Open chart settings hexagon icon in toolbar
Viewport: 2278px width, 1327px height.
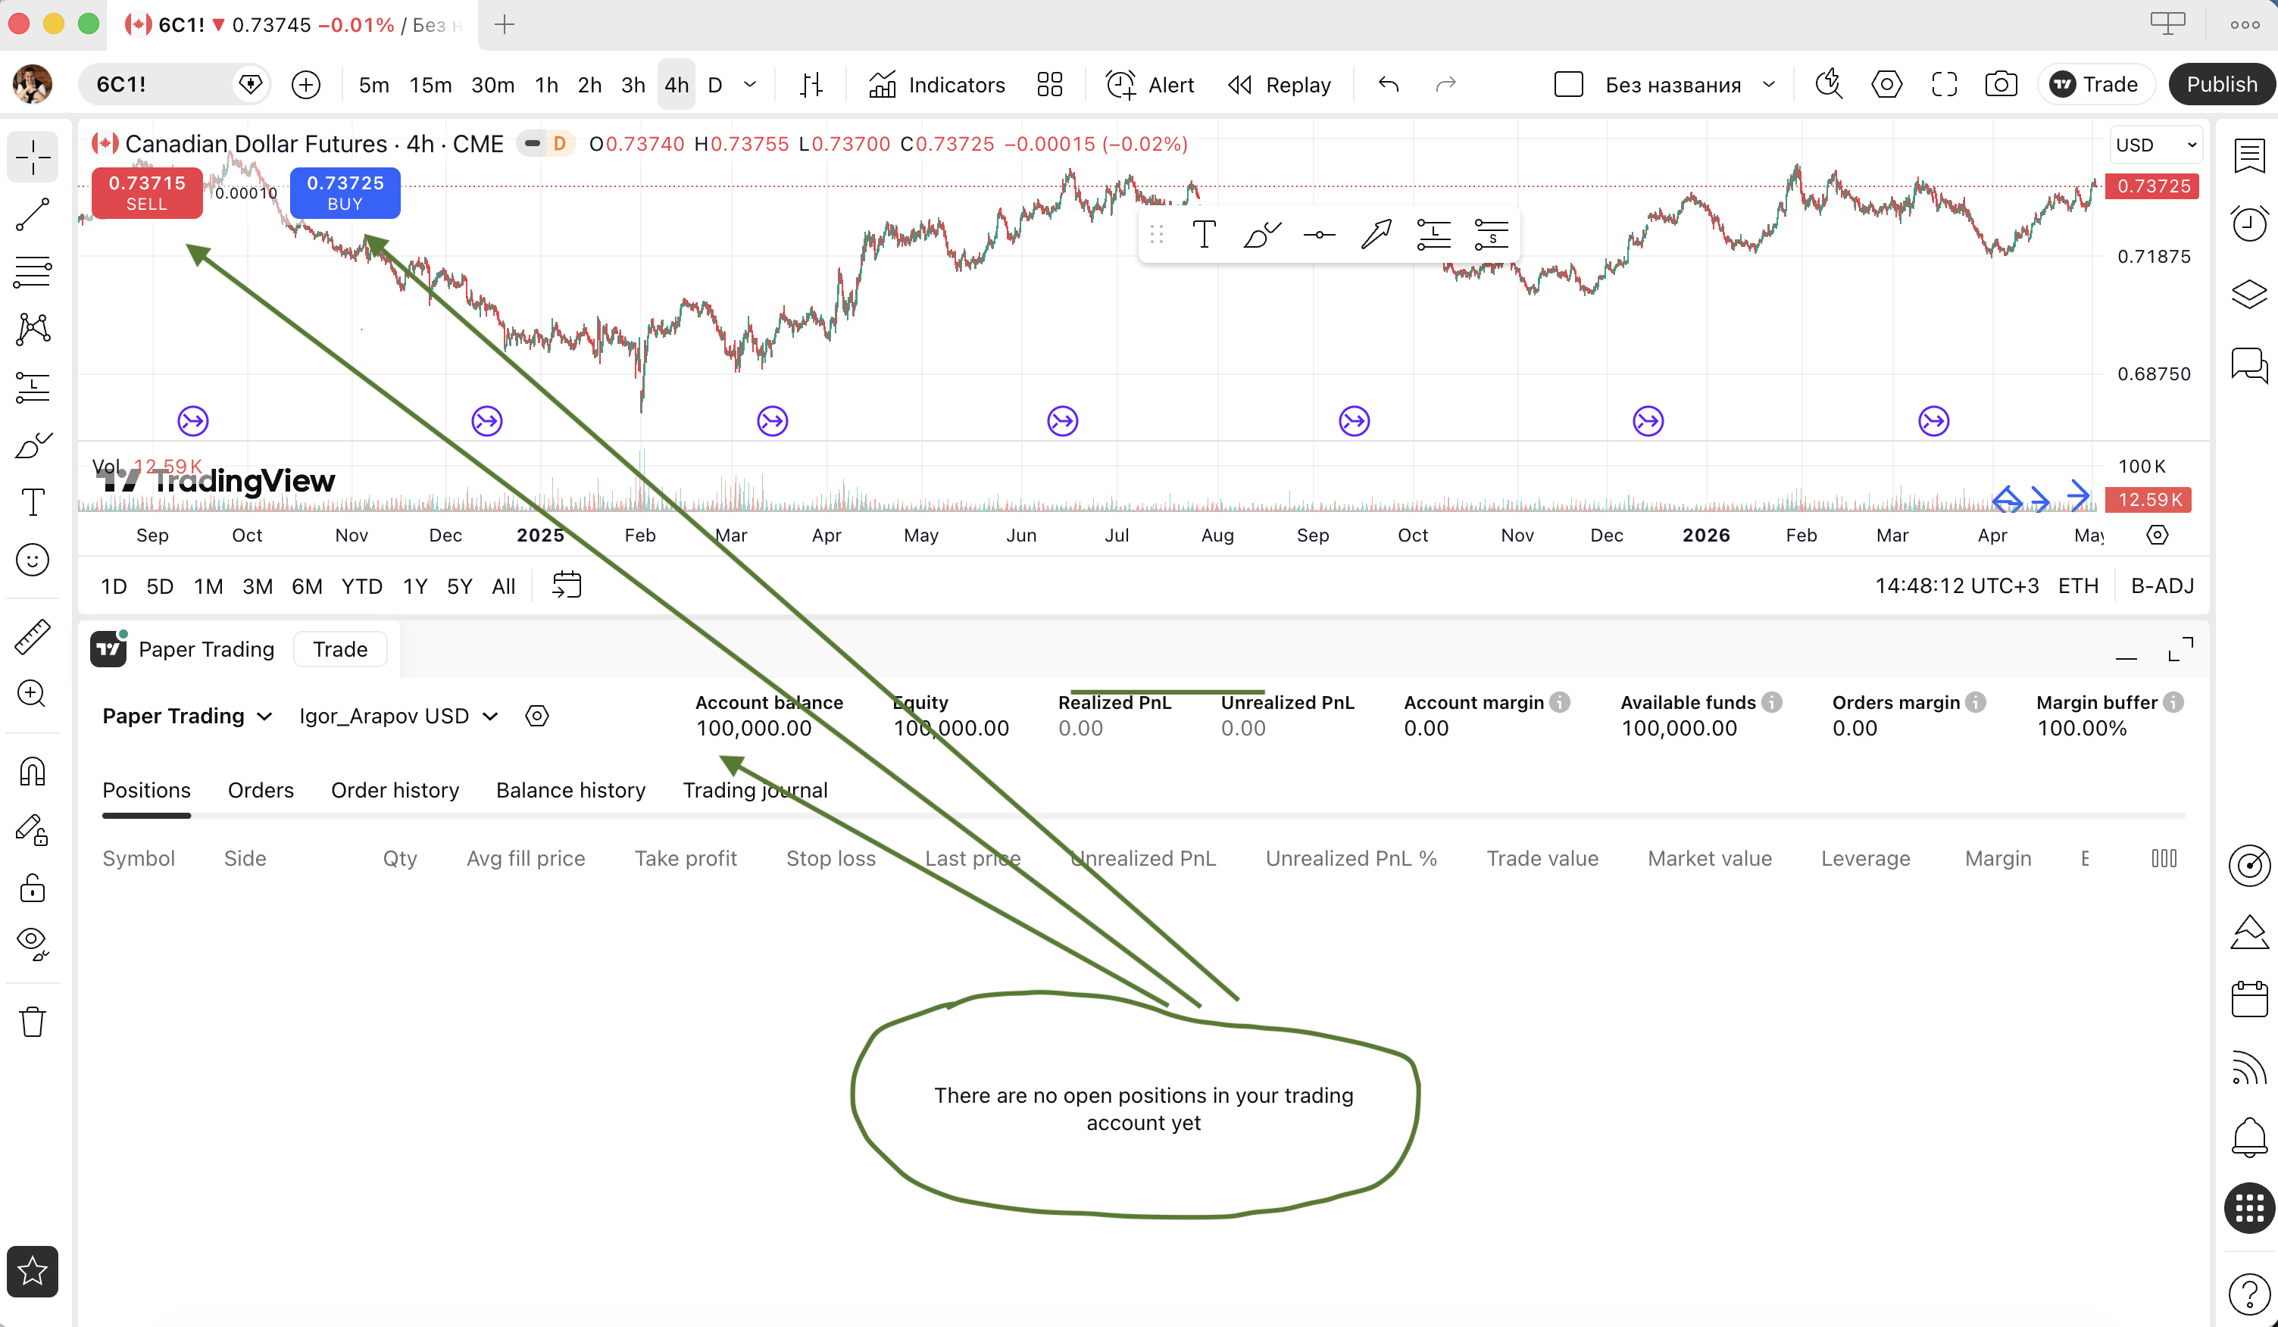[x=1886, y=84]
